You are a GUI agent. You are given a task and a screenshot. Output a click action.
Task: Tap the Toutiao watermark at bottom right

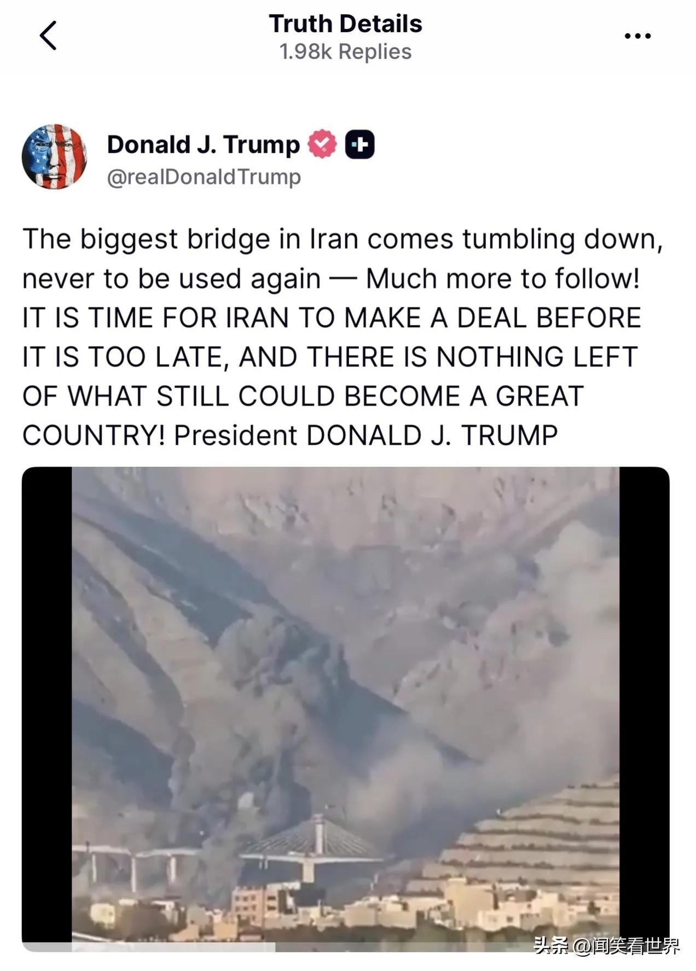tap(606, 946)
